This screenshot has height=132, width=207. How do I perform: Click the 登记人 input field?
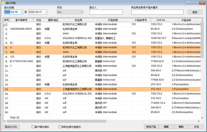(106, 12)
